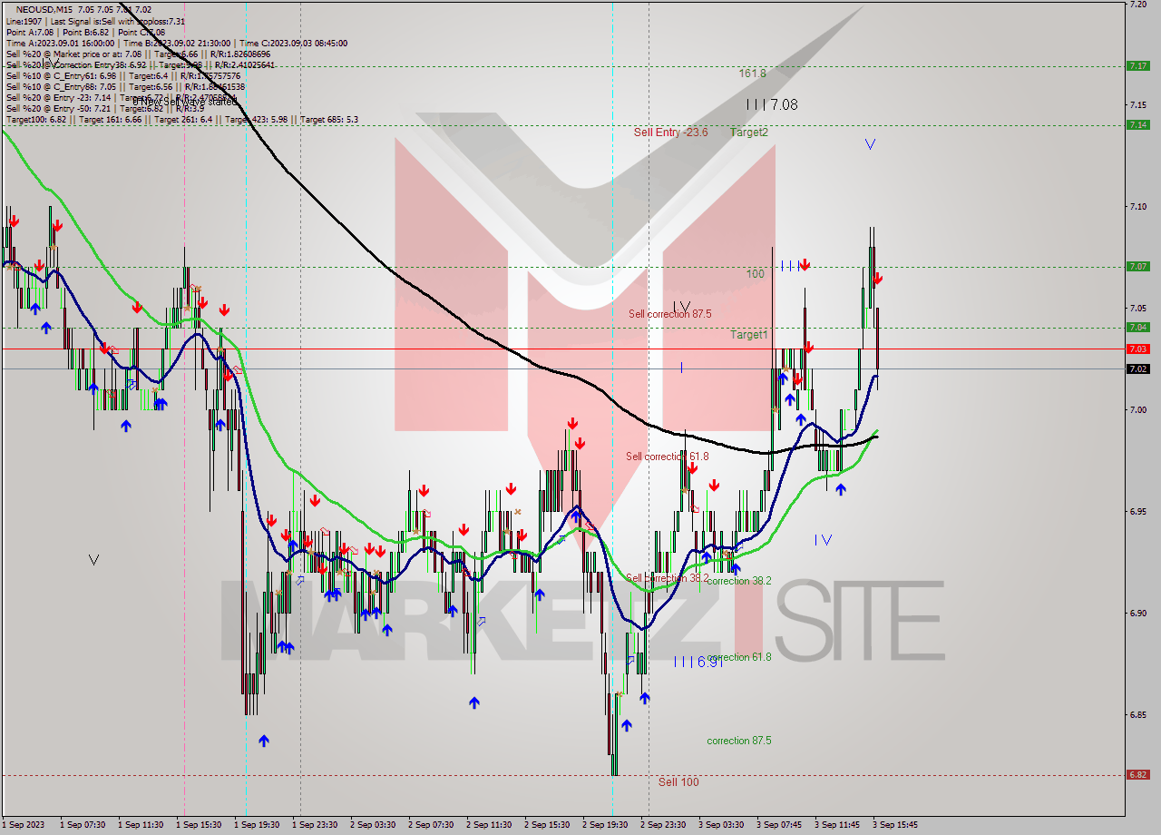
Task: Click the '1 Sep 07:30' time axis label
Action: click(x=82, y=824)
